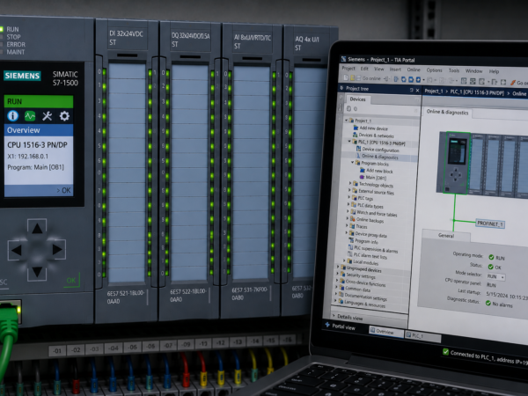Expand the Technology objects folder

tap(350, 183)
